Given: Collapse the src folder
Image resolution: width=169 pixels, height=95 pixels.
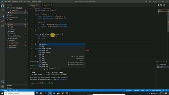Looking at the screenshot, I should [10, 22].
